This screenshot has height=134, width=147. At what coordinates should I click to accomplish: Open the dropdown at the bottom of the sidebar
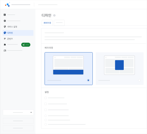[18, 112]
